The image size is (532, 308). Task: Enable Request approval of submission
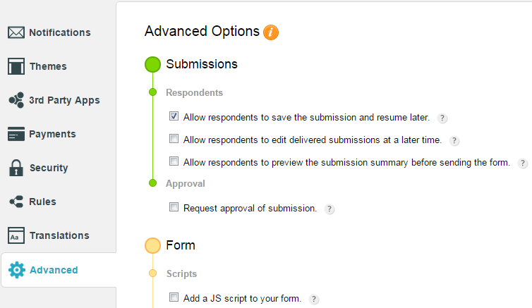pyautogui.click(x=174, y=207)
